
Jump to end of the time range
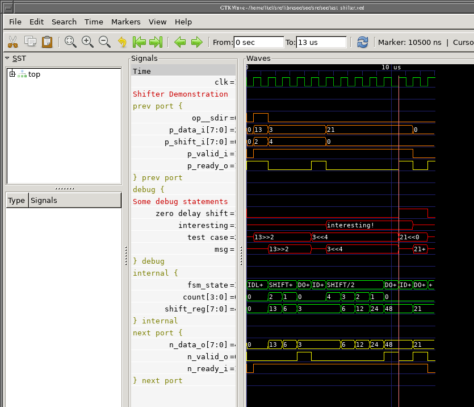[x=156, y=42]
